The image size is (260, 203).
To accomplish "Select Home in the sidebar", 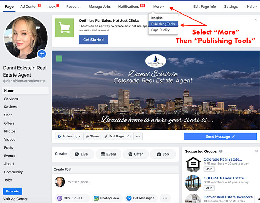I will click(x=25, y=91).
